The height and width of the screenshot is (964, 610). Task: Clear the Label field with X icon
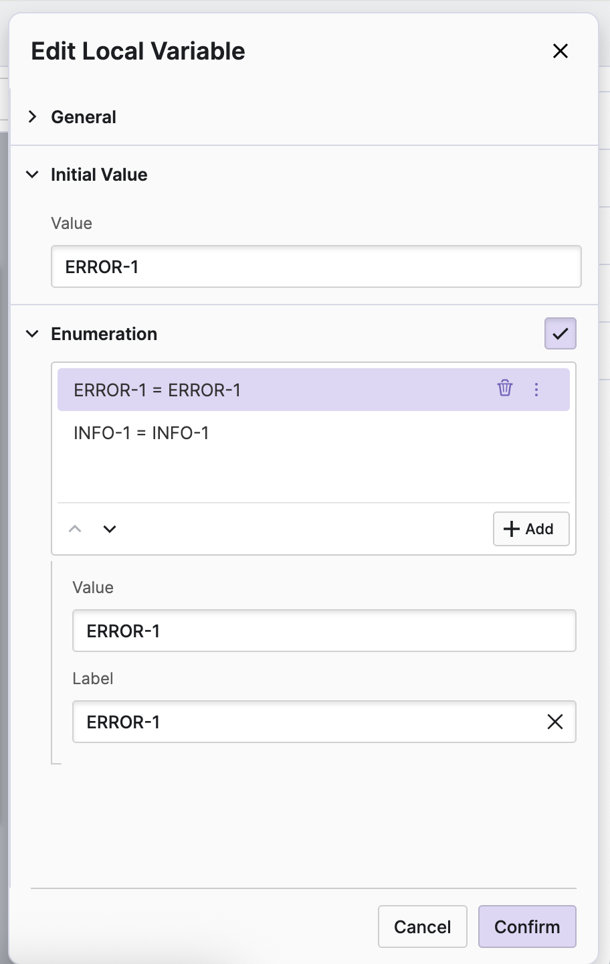click(x=555, y=722)
